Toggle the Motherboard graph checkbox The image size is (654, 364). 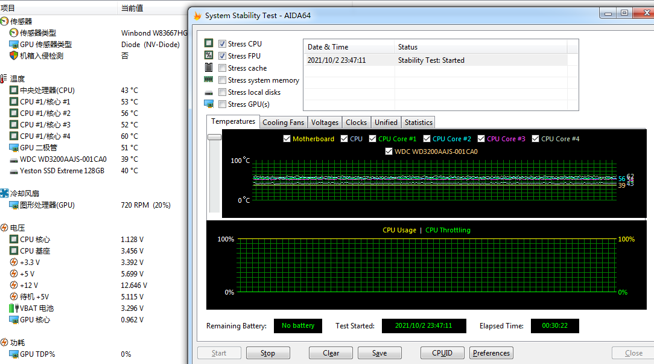point(287,139)
